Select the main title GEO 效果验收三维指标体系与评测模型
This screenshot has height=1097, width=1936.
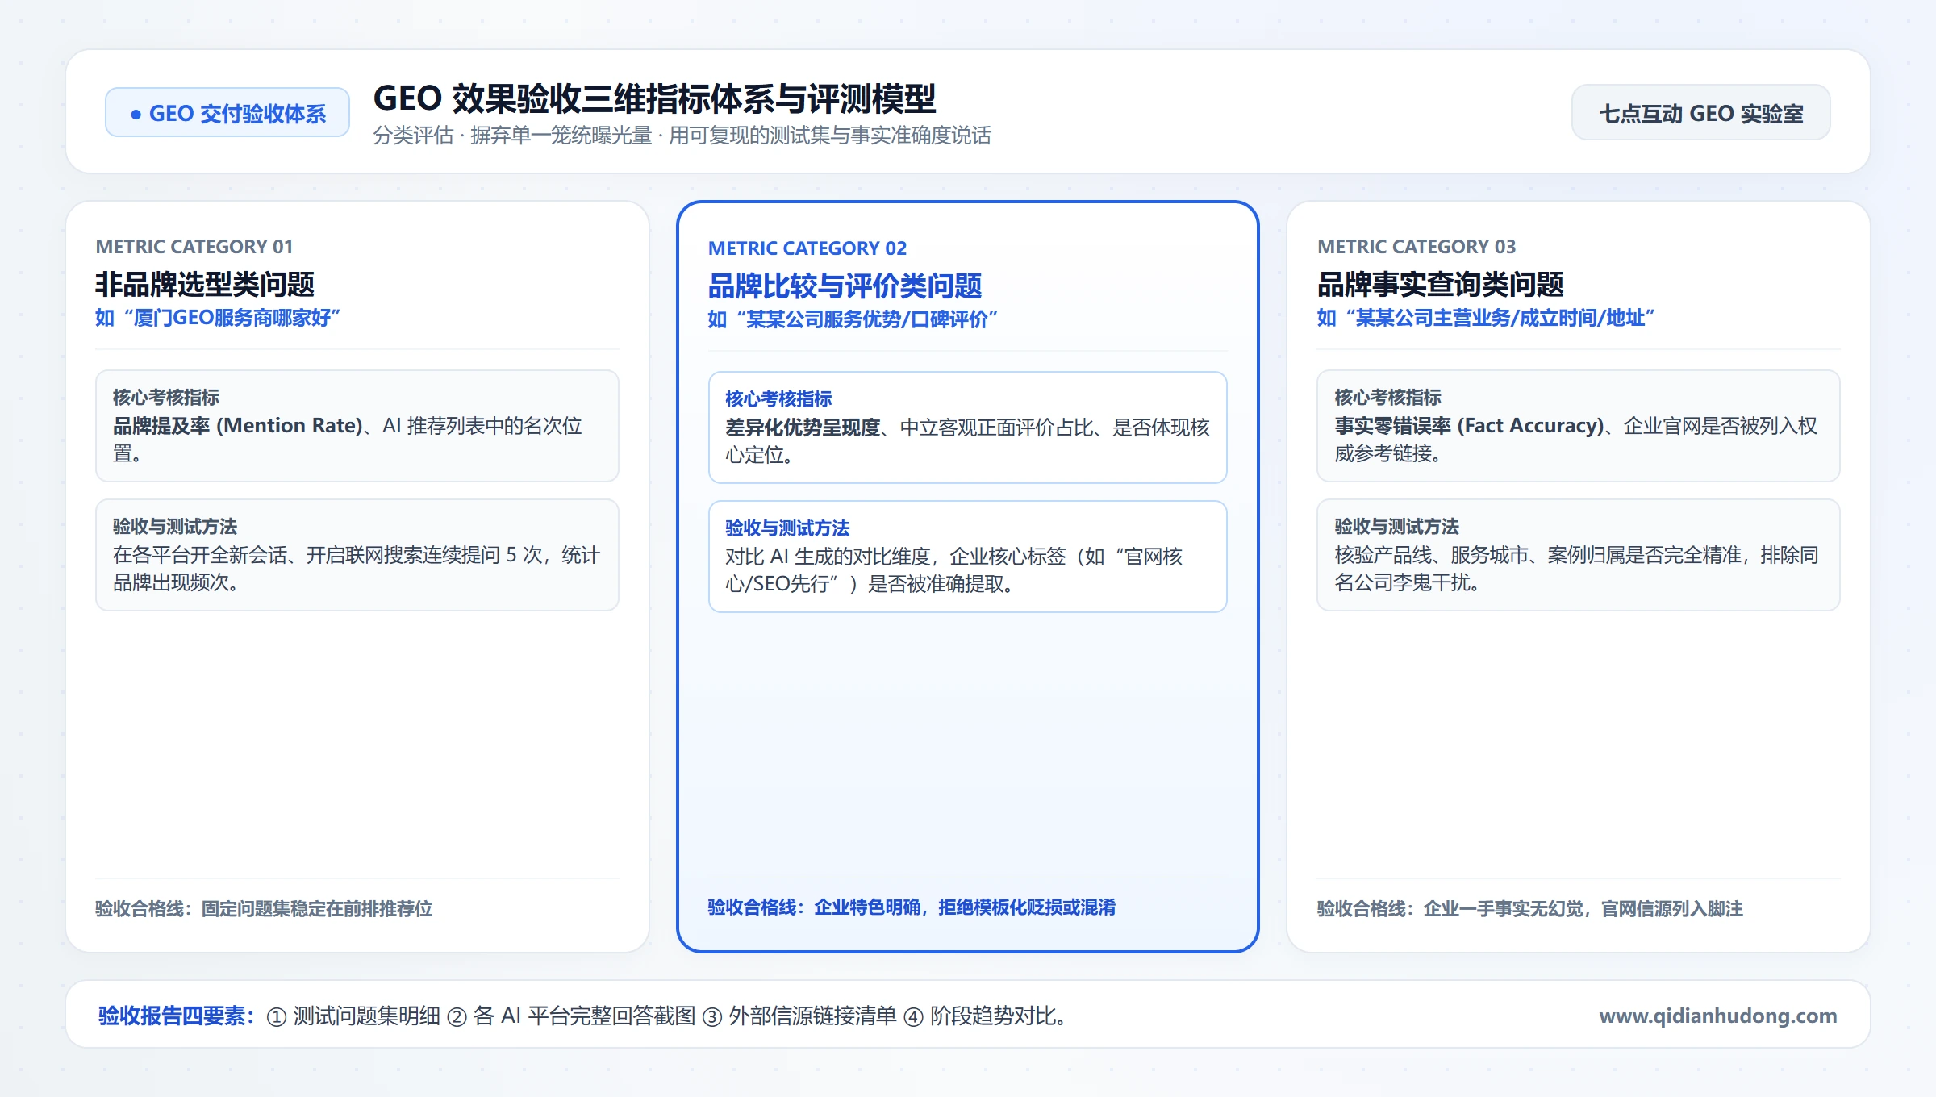tap(654, 98)
